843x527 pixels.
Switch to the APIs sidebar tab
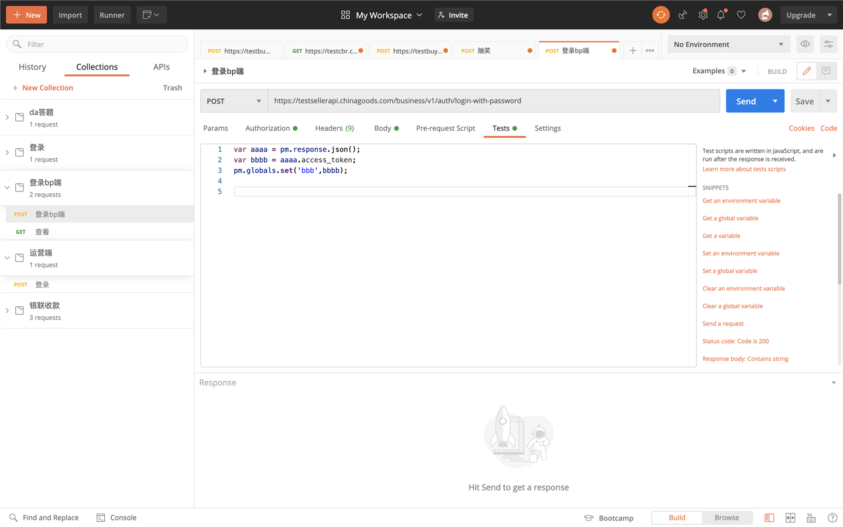point(162,67)
